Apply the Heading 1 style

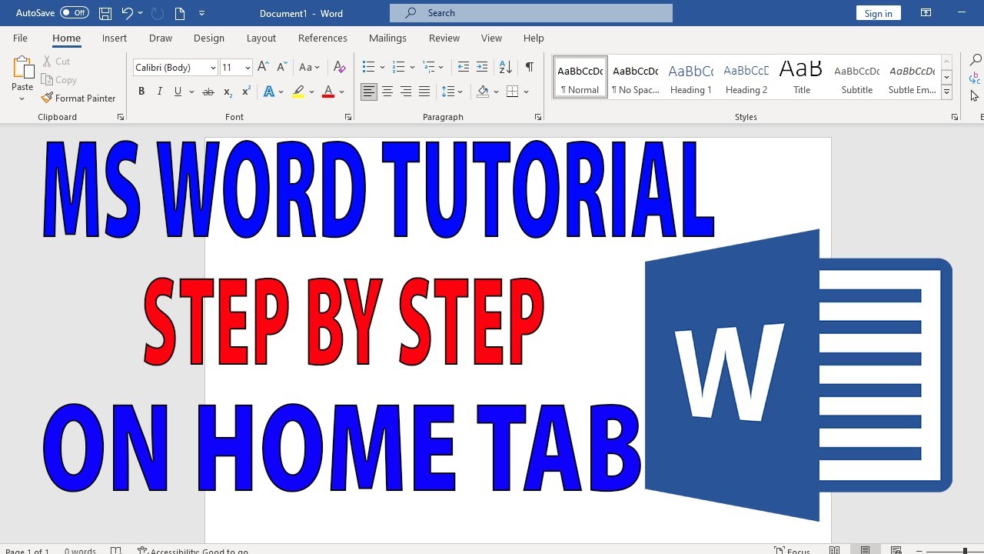[691, 77]
